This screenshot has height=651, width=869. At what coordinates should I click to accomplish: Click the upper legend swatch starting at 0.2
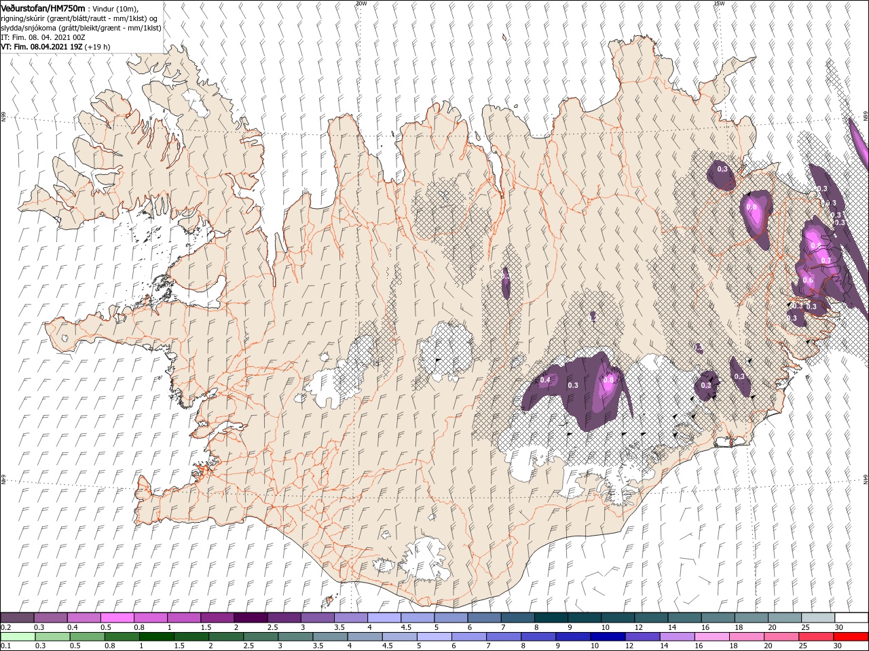click(x=17, y=618)
